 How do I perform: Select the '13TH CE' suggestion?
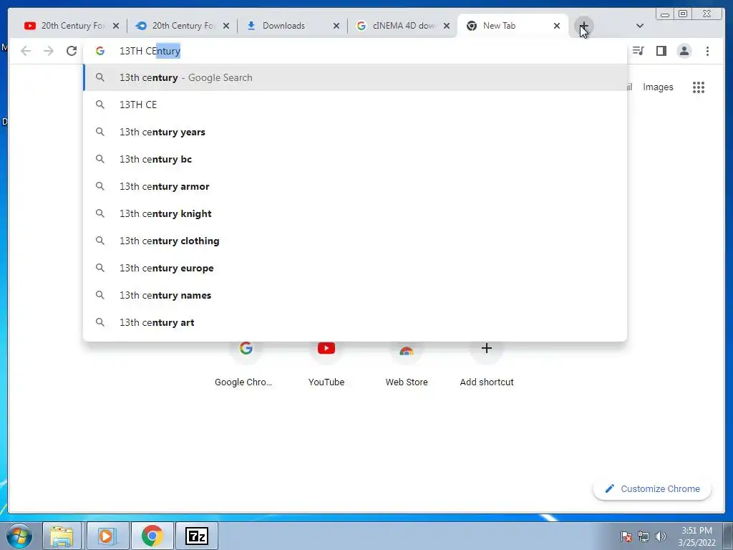(x=355, y=105)
